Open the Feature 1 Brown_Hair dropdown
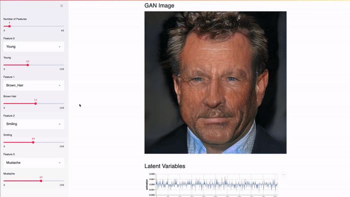350x197 pixels. [33, 85]
